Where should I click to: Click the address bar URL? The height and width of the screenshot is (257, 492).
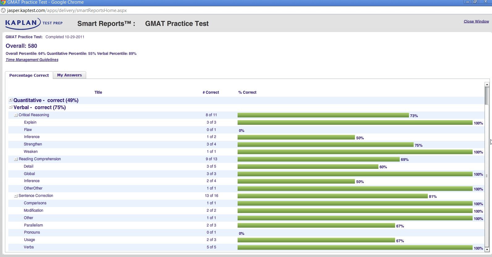(x=67, y=10)
